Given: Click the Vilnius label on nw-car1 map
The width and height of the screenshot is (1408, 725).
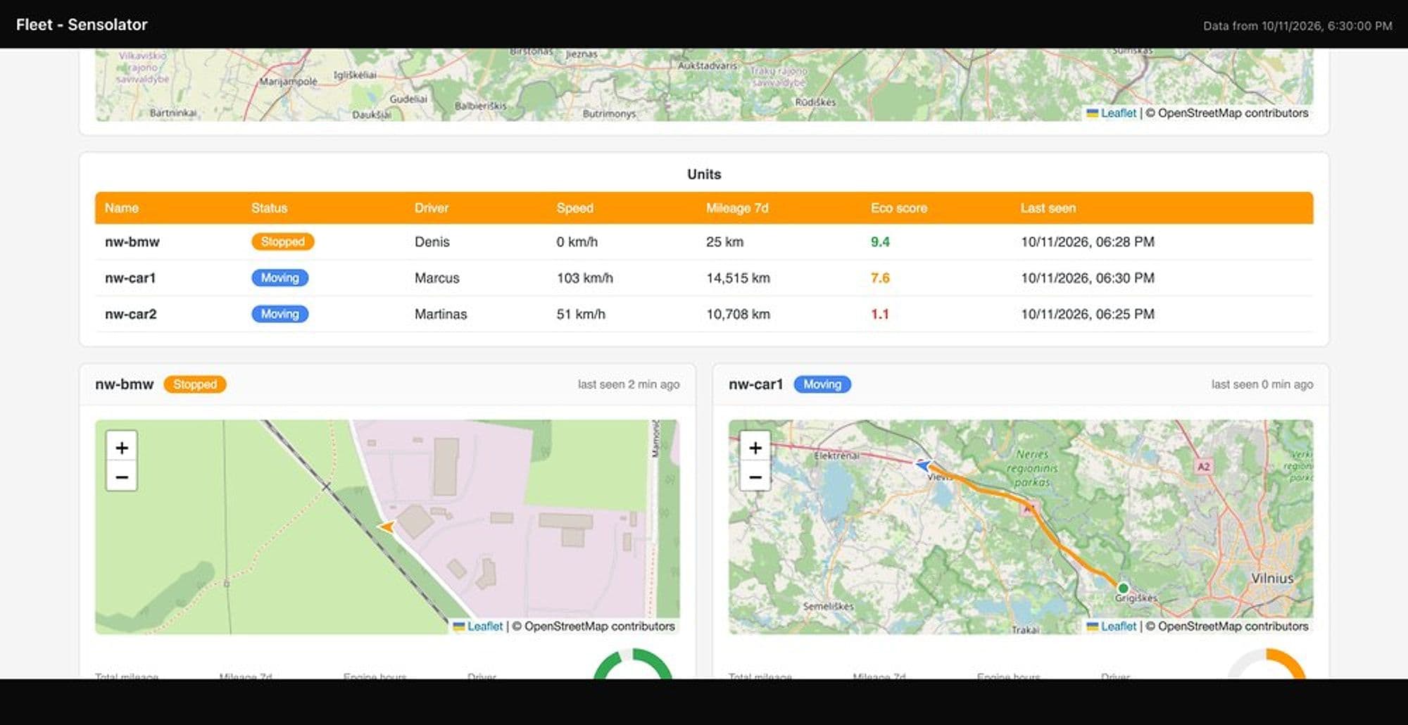Looking at the screenshot, I should (1272, 579).
